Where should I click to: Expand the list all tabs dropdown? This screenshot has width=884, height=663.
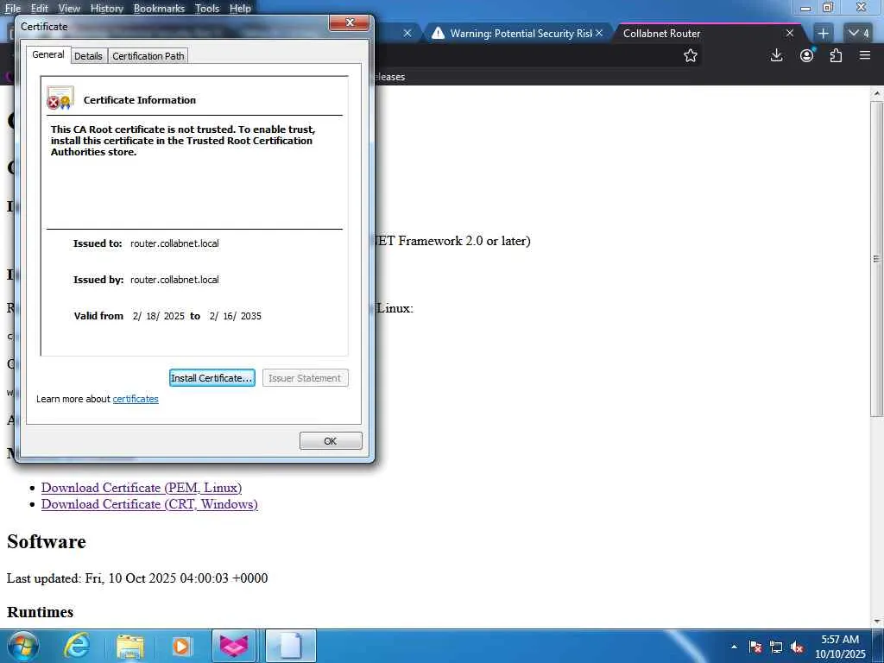859,34
